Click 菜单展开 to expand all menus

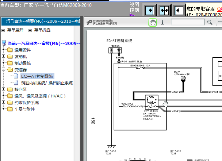[x=15, y=30]
